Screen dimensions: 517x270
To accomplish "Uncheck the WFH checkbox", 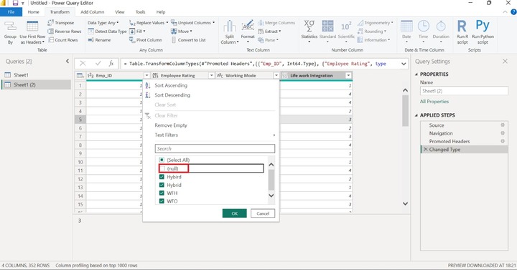I will [x=162, y=193].
